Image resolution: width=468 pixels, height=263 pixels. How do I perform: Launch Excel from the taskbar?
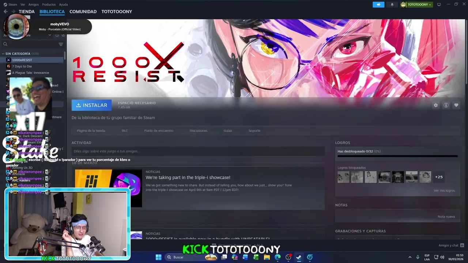[x=256, y=257]
